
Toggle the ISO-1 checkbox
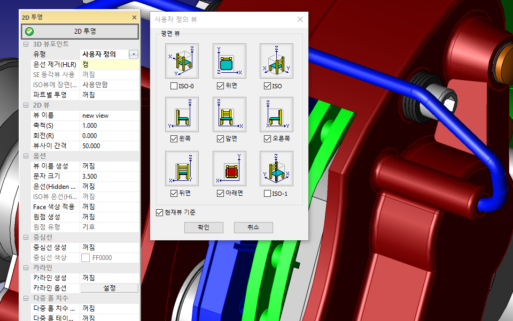coord(268,194)
